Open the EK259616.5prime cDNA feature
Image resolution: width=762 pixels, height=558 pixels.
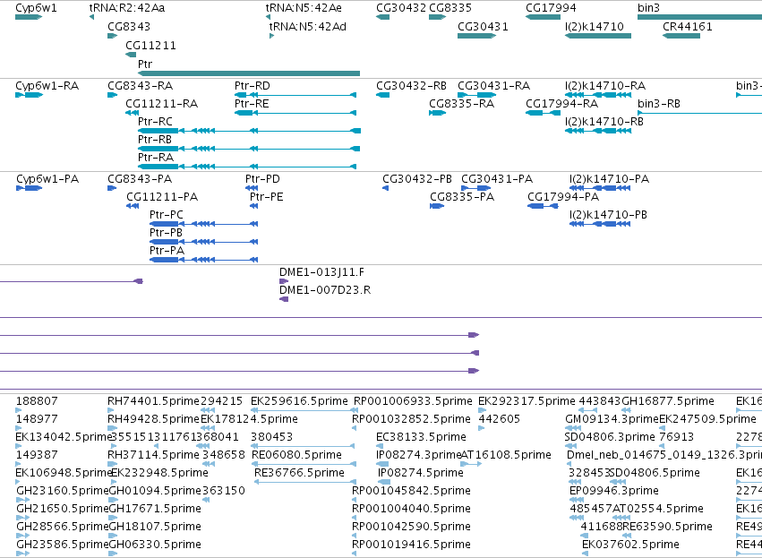[304, 410]
